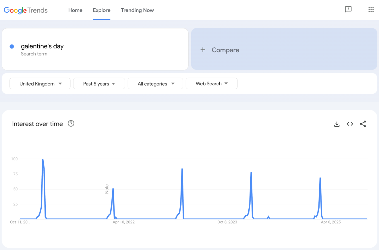This screenshot has width=379, height=250.
Task: Download the Interest over time data
Action: click(337, 124)
